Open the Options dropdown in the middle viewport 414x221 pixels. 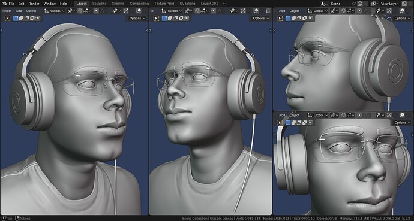pyautogui.click(x=261, y=18)
